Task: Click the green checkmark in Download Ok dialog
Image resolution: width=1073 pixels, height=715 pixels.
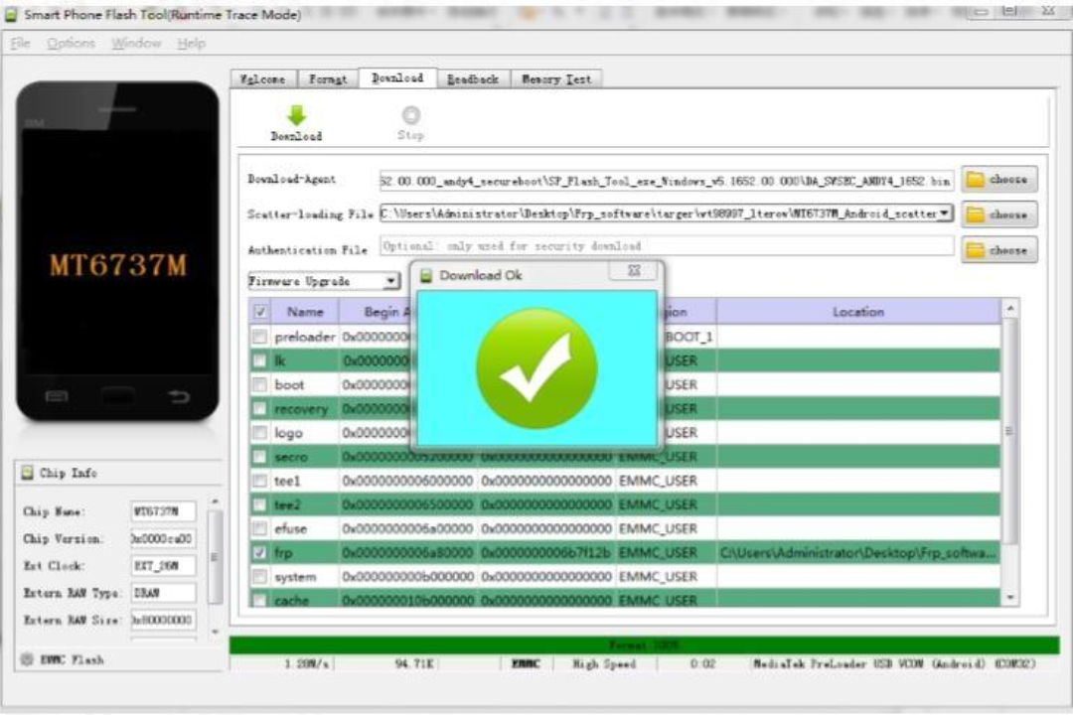Action: coord(536,368)
